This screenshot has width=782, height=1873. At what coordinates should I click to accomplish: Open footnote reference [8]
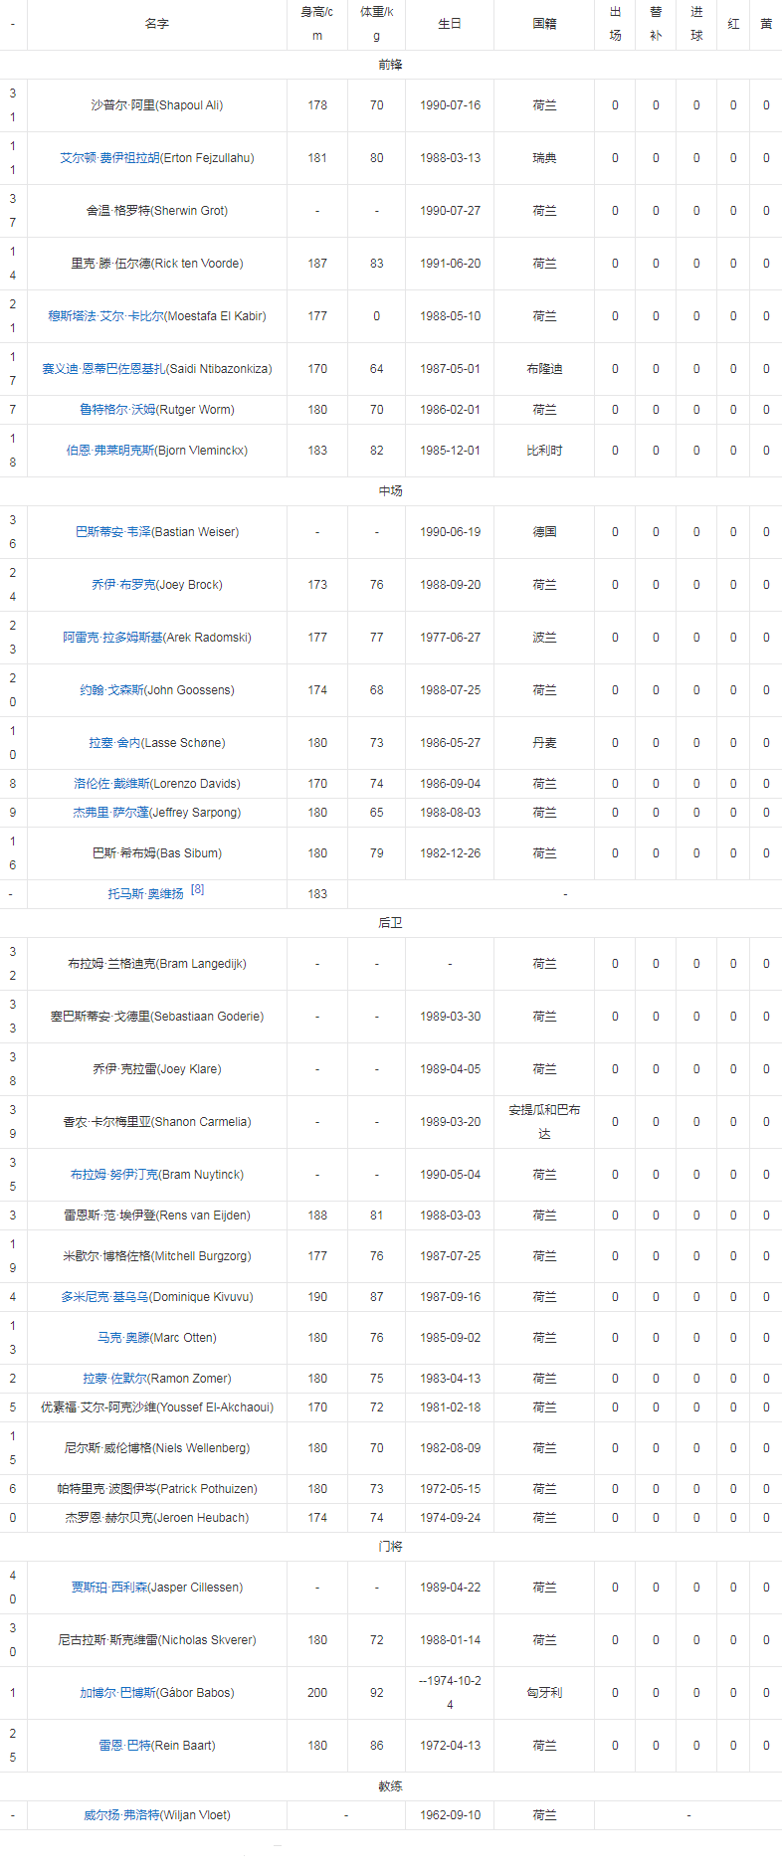tap(197, 889)
